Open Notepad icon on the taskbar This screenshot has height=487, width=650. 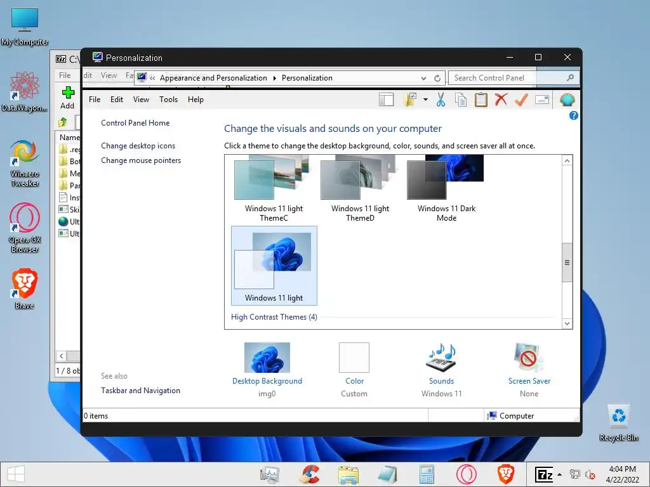point(388,474)
